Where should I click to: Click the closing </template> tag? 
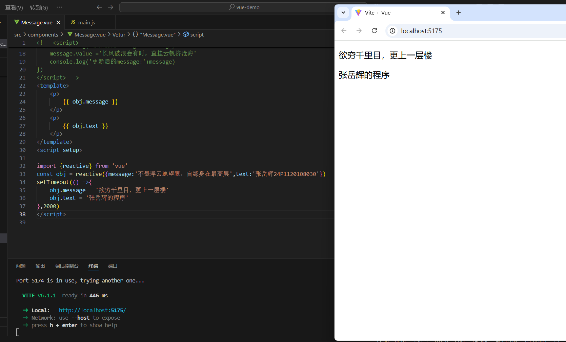tap(55, 142)
